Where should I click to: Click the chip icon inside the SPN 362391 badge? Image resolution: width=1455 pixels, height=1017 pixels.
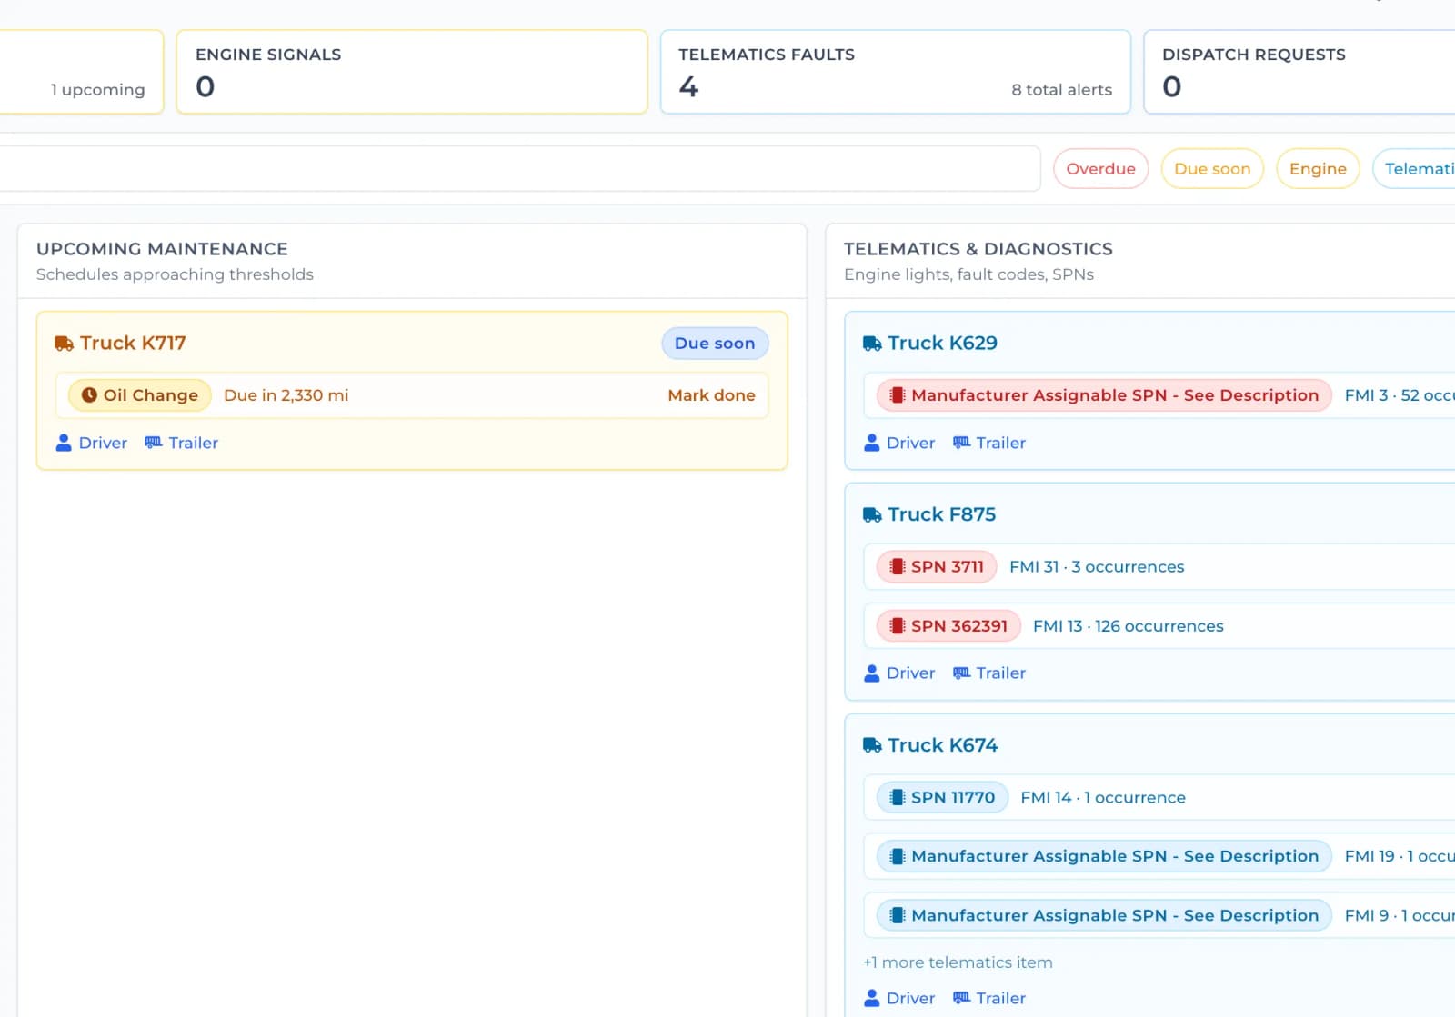(898, 625)
